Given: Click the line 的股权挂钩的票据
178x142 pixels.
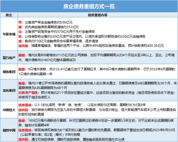Looking at the screenshot, I should point(31,114).
